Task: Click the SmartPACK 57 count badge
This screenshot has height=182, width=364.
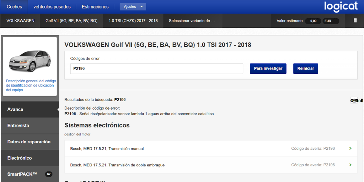Action: (x=49, y=174)
